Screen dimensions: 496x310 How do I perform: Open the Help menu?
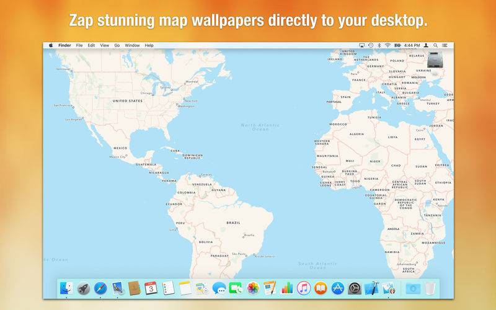(x=149, y=45)
